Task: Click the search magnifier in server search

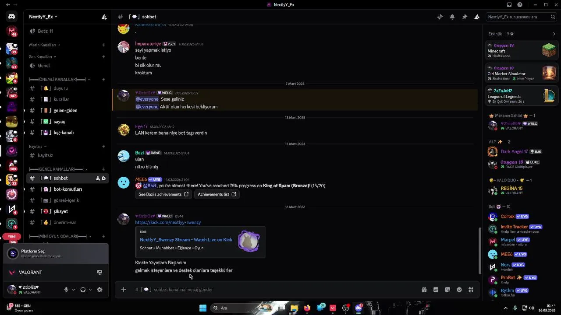Action: [553, 17]
